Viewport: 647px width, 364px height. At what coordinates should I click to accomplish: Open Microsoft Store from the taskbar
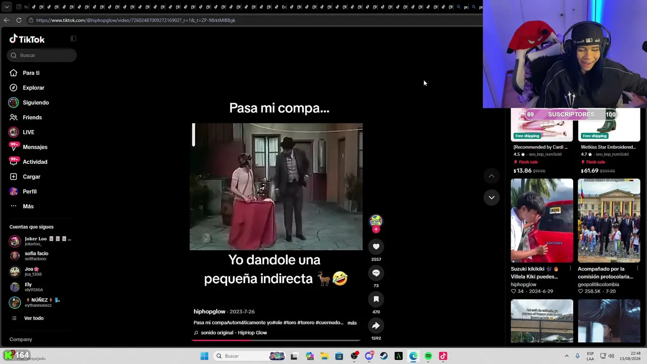click(339, 356)
